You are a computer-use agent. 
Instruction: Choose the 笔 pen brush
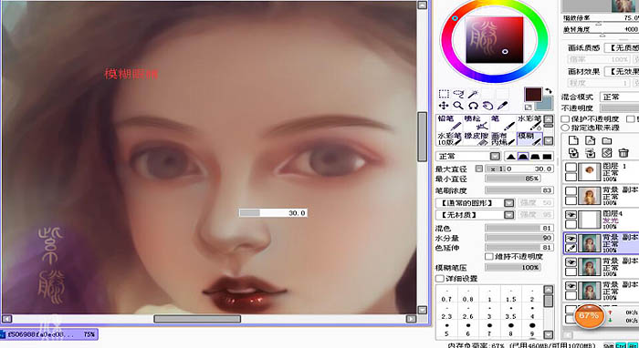tap(503, 123)
